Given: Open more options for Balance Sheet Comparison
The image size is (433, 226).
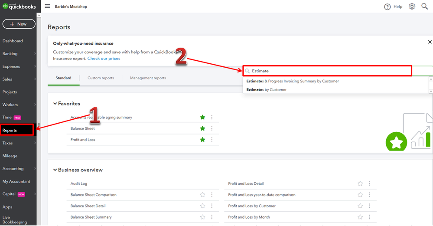Looking at the screenshot, I should point(212,195).
